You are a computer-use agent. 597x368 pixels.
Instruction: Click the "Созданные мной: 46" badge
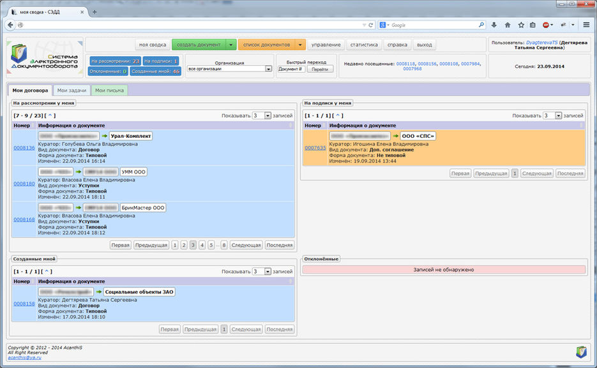pyautogui.click(x=155, y=71)
